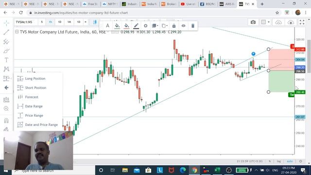Hide the selected drawing with eye icon
The image size is (311, 175).
point(184,26)
